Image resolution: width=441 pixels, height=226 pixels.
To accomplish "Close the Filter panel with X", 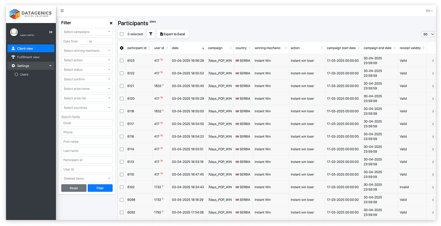I will coord(111,23).
